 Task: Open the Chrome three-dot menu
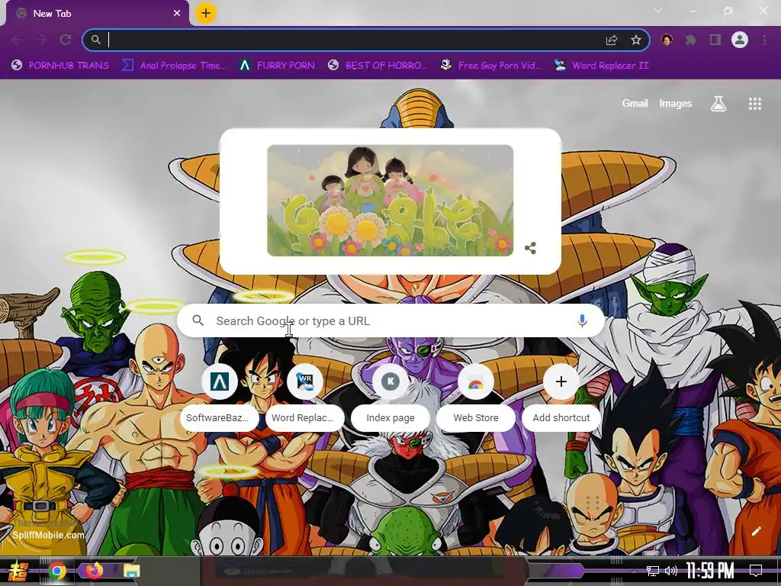coord(764,40)
